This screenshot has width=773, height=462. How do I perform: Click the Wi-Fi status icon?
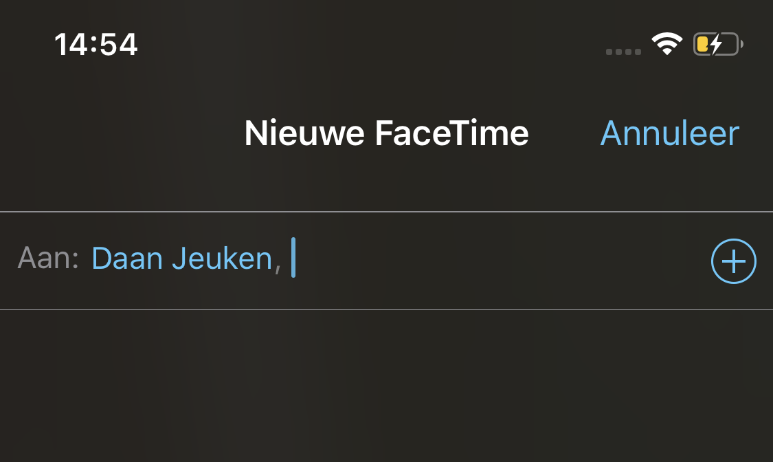[x=666, y=44]
